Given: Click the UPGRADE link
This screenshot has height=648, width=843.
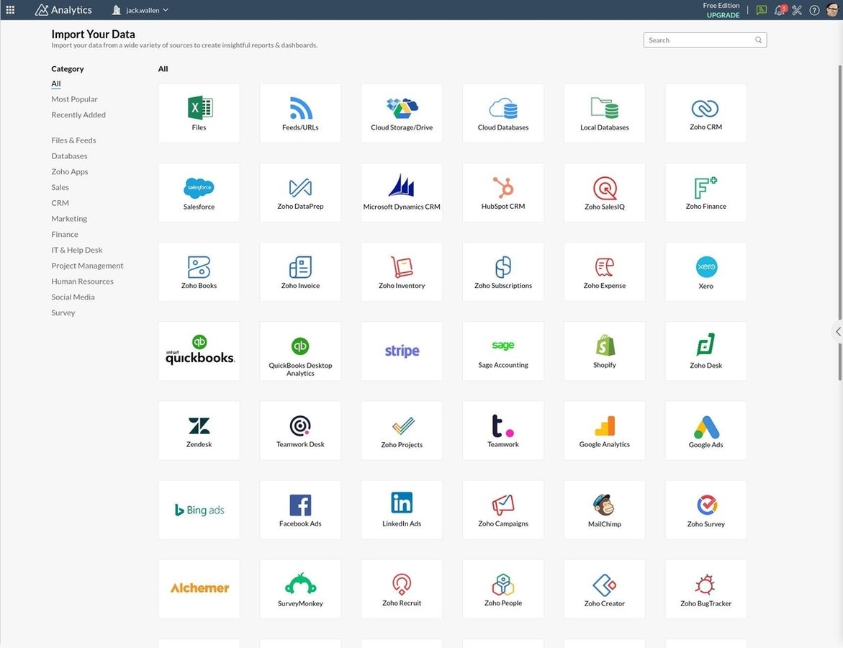Looking at the screenshot, I should point(723,15).
